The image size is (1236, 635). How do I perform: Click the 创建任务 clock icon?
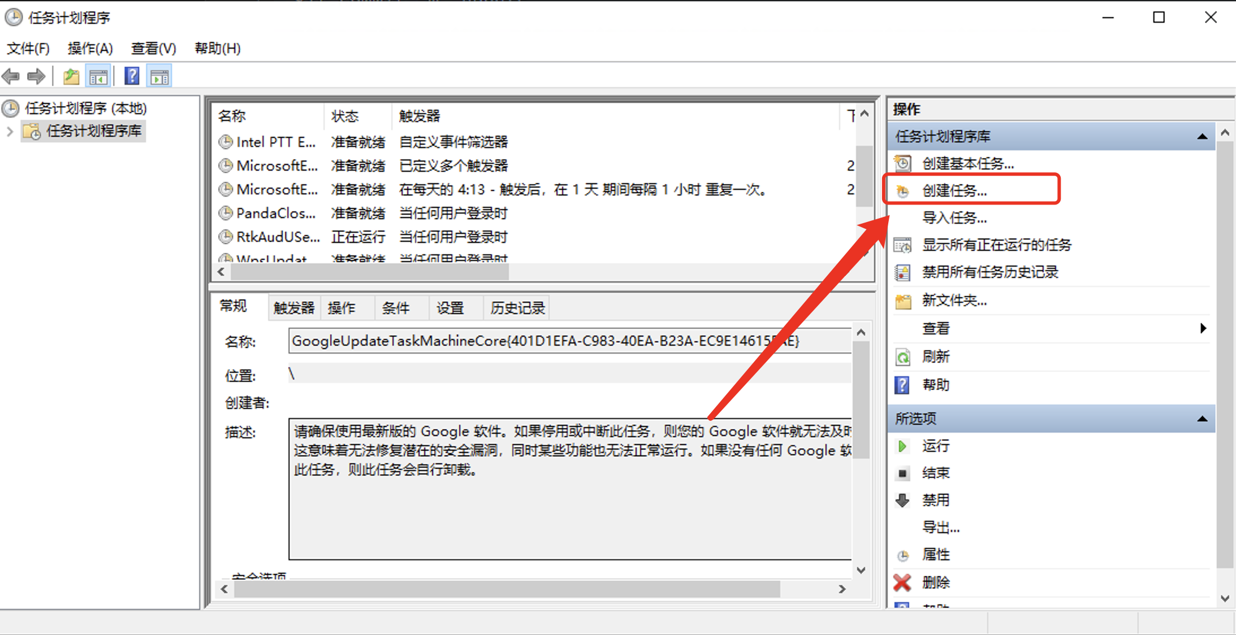[x=903, y=191]
